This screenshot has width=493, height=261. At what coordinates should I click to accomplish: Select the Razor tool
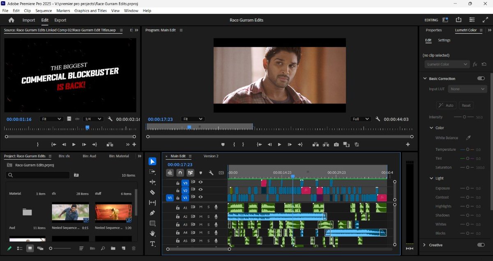152,192
